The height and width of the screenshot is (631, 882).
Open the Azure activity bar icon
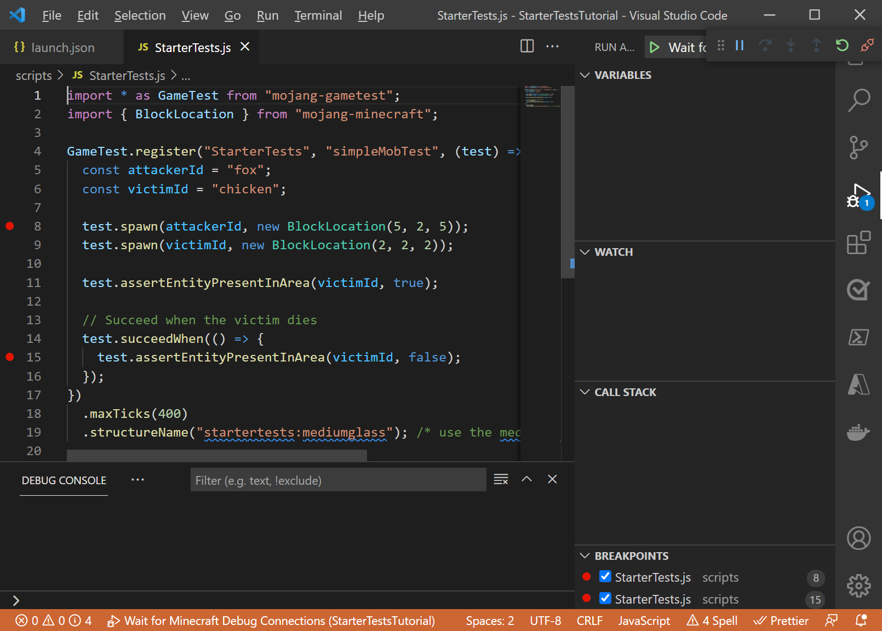[x=858, y=384]
